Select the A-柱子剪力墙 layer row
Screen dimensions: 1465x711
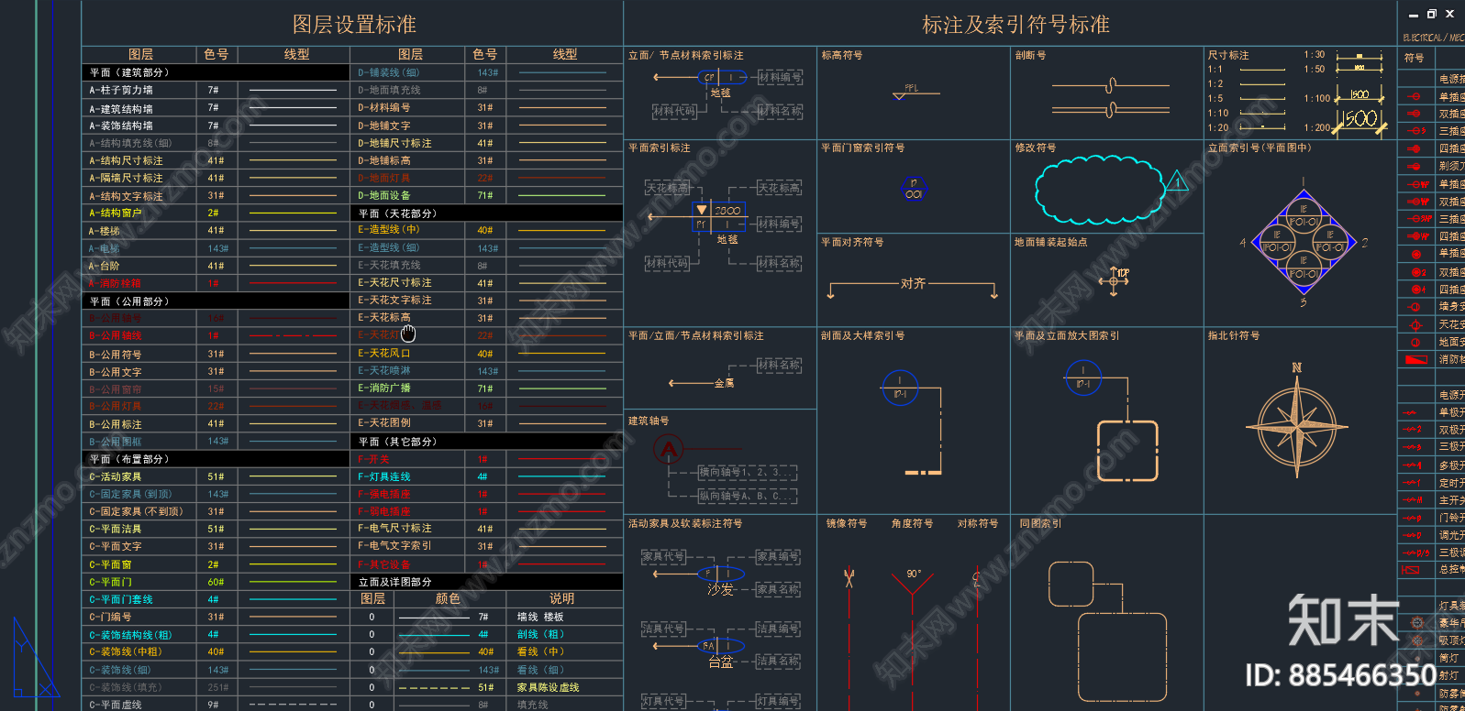click(x=216, y=90)
